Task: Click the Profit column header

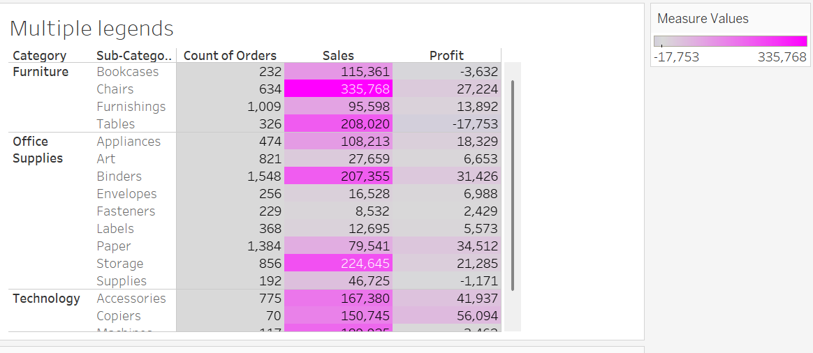Action: coord(446,56)
